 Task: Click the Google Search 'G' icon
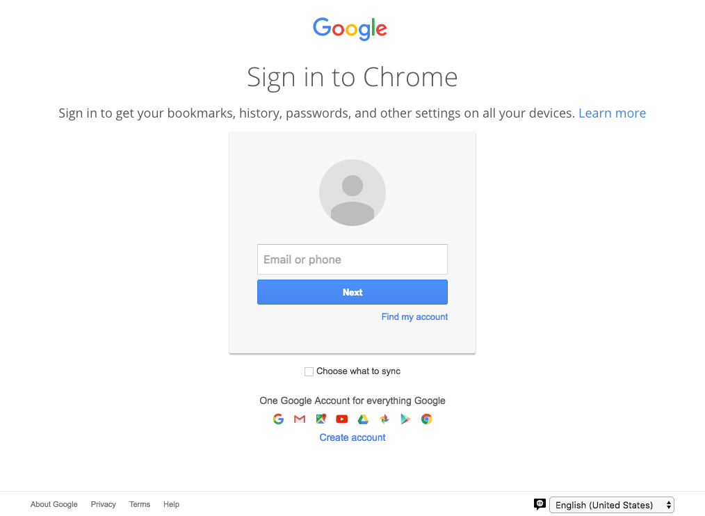pyautogui.click(x=278, y=419)
